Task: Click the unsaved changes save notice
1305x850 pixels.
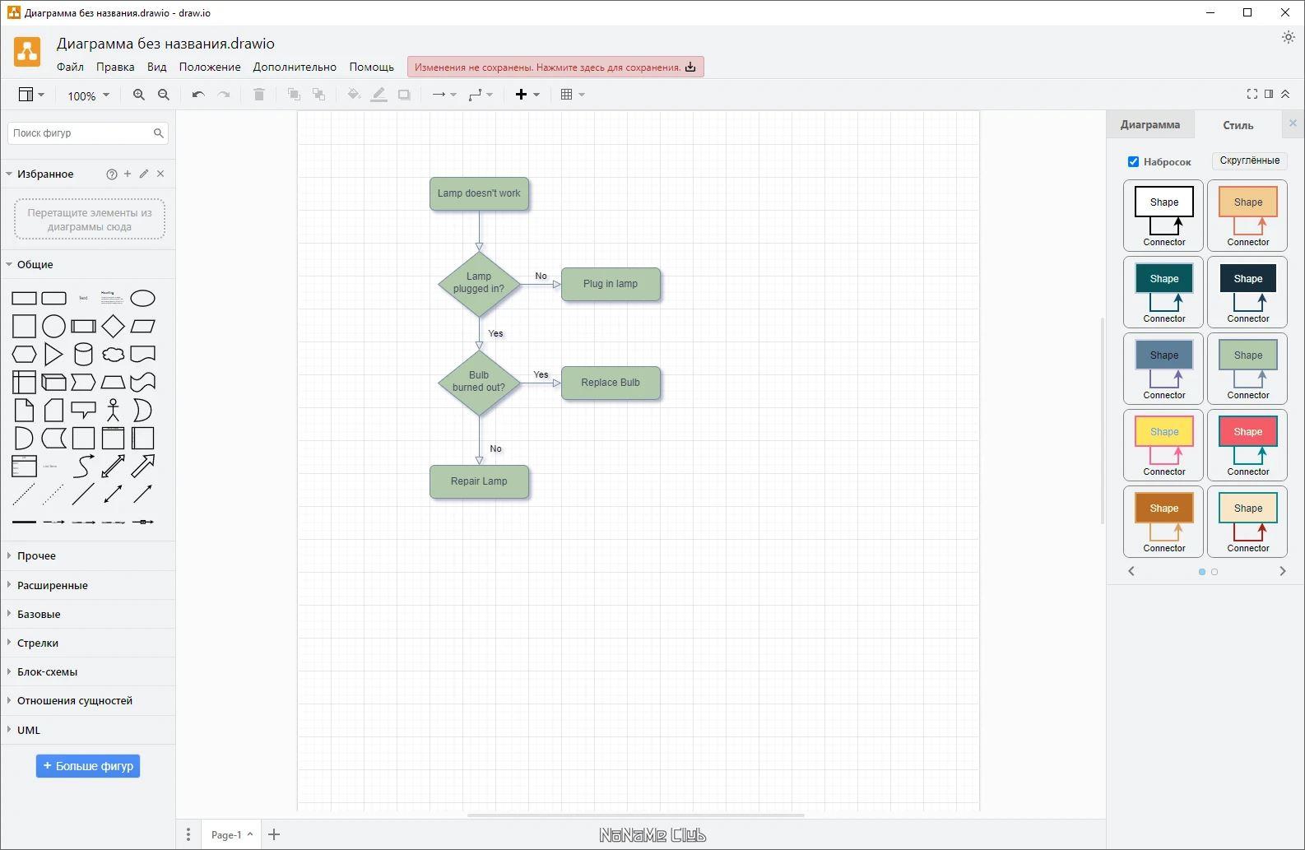Action: click(555, 67)
